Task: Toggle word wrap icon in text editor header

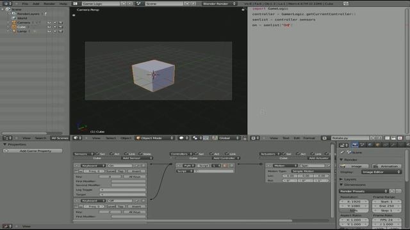Action: coord(393,138)
